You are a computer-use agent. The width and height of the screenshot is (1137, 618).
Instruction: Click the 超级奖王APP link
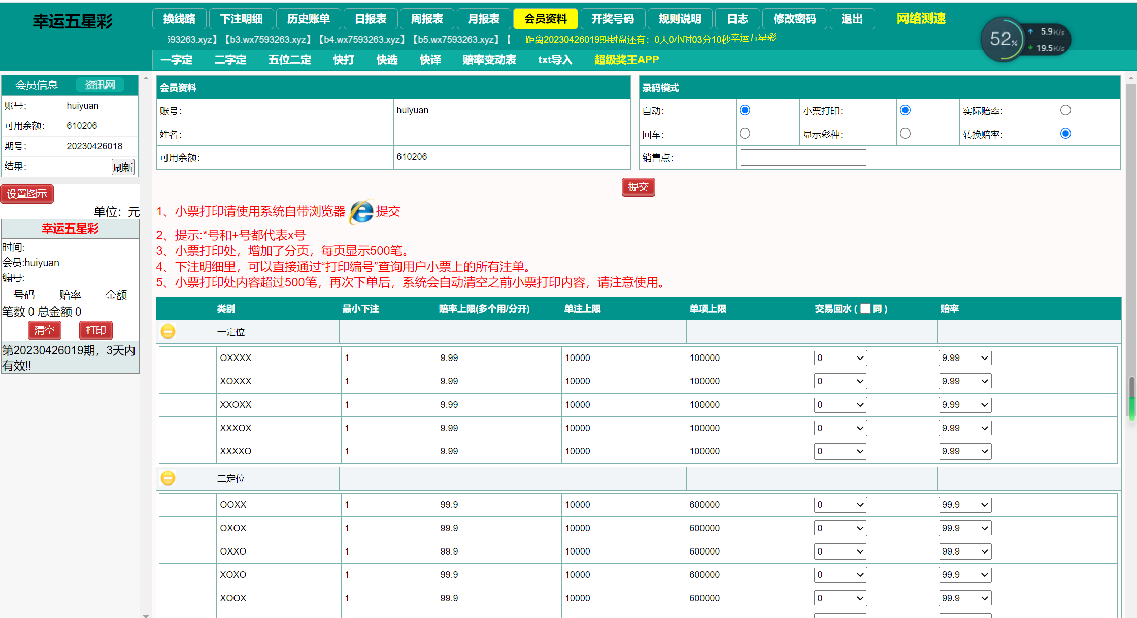click(626, 60)
